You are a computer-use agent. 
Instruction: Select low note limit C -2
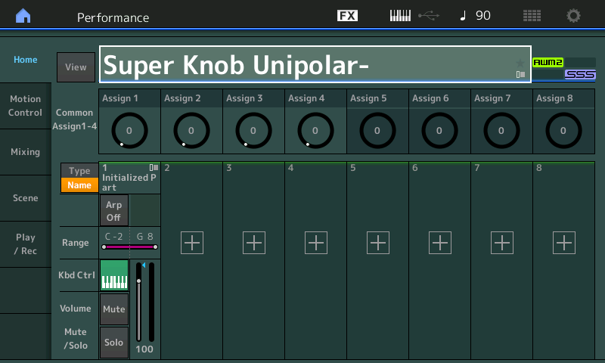coord(114,237)
